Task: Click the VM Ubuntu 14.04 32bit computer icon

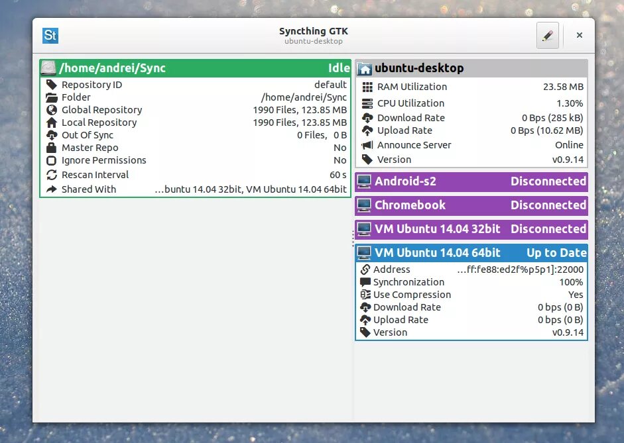Action: coord(364,229)
